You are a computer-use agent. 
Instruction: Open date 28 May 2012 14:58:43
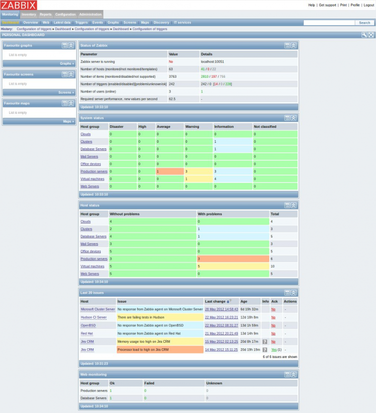pos(221,309)
